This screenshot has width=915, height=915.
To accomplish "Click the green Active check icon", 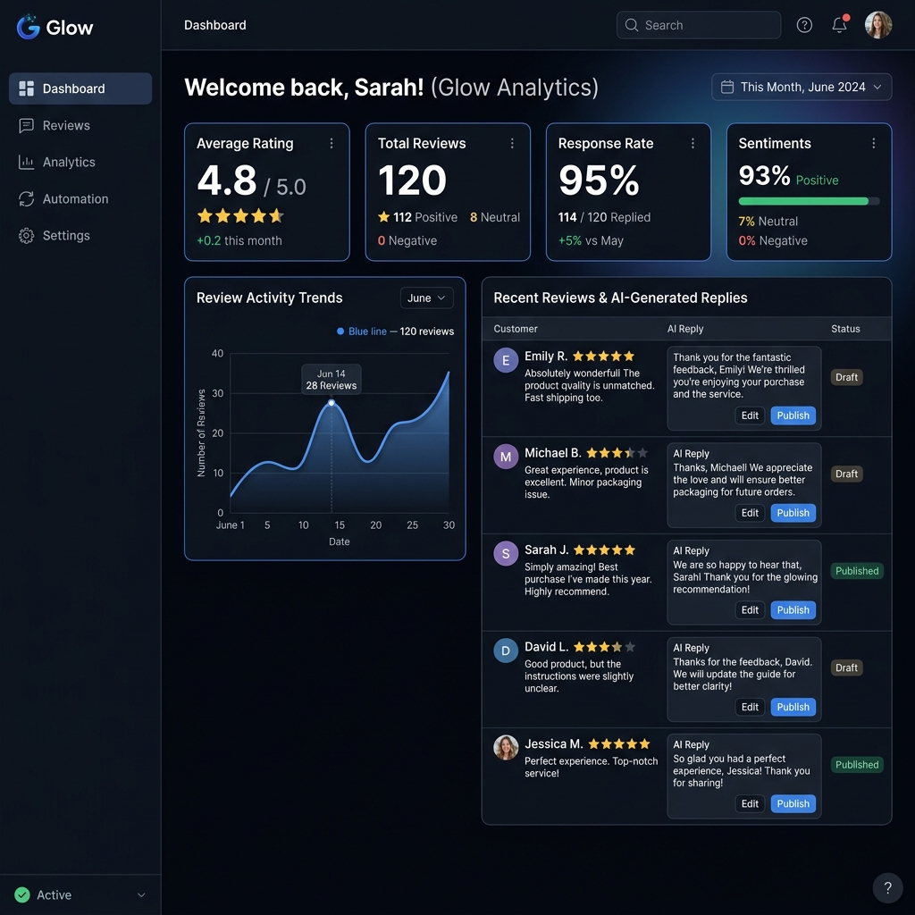I will click(x=22, y=894).
